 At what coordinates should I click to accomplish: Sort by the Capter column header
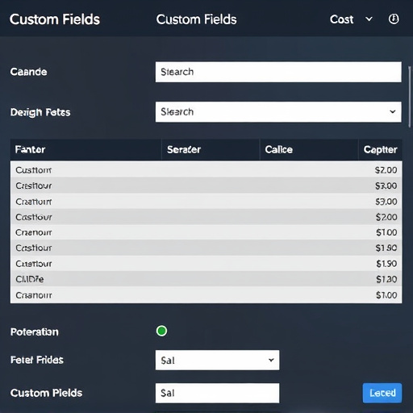[380, 149]
